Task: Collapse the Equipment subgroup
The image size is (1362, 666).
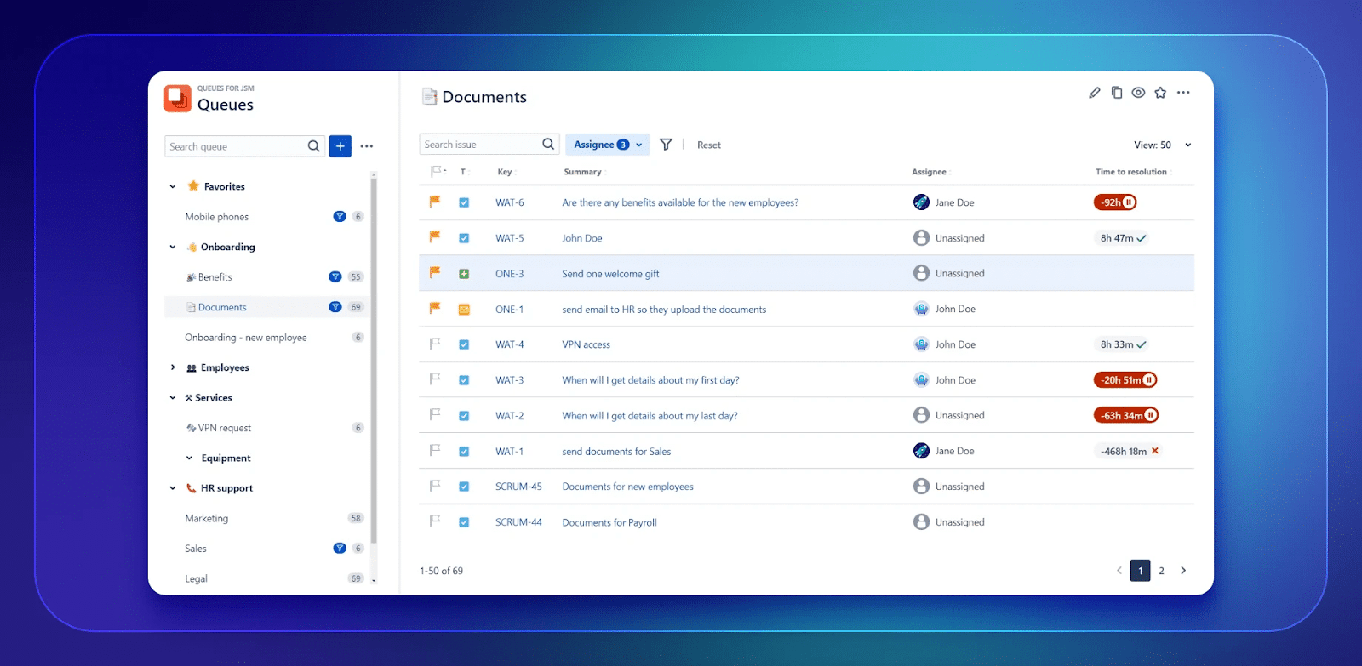Action: [189, 458]
